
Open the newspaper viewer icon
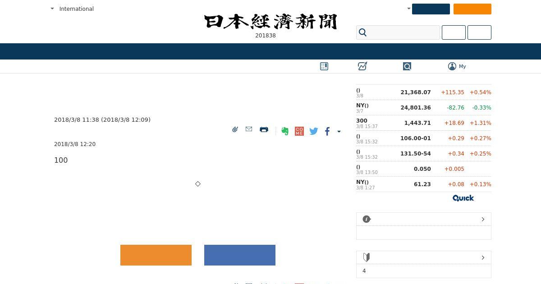(x=324, y=66)
